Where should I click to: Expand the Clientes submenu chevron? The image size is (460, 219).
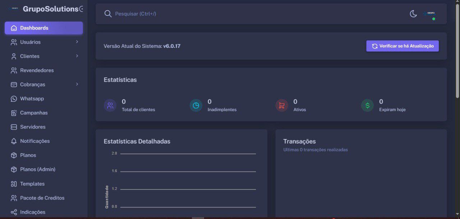coord(77,56)
